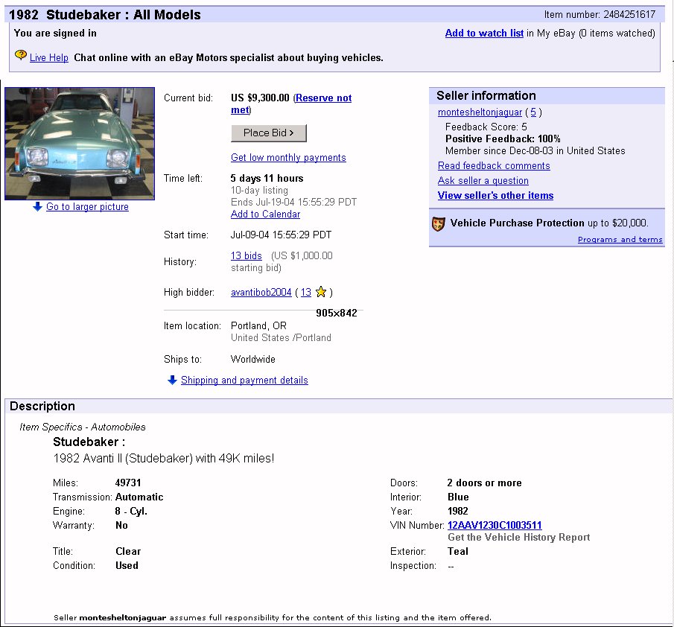Viewport: 674px width, 627px height.
Task: Click the blue arrow beside Shipping and payment details
Action: pyautogui.click(x=172, y=381)
